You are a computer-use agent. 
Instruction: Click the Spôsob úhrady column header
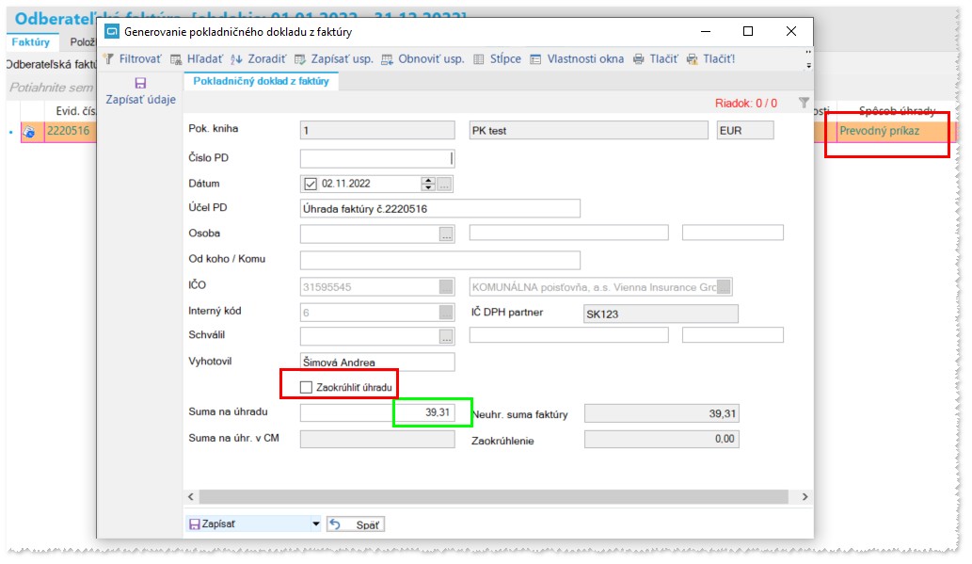(x=897, y=111)
